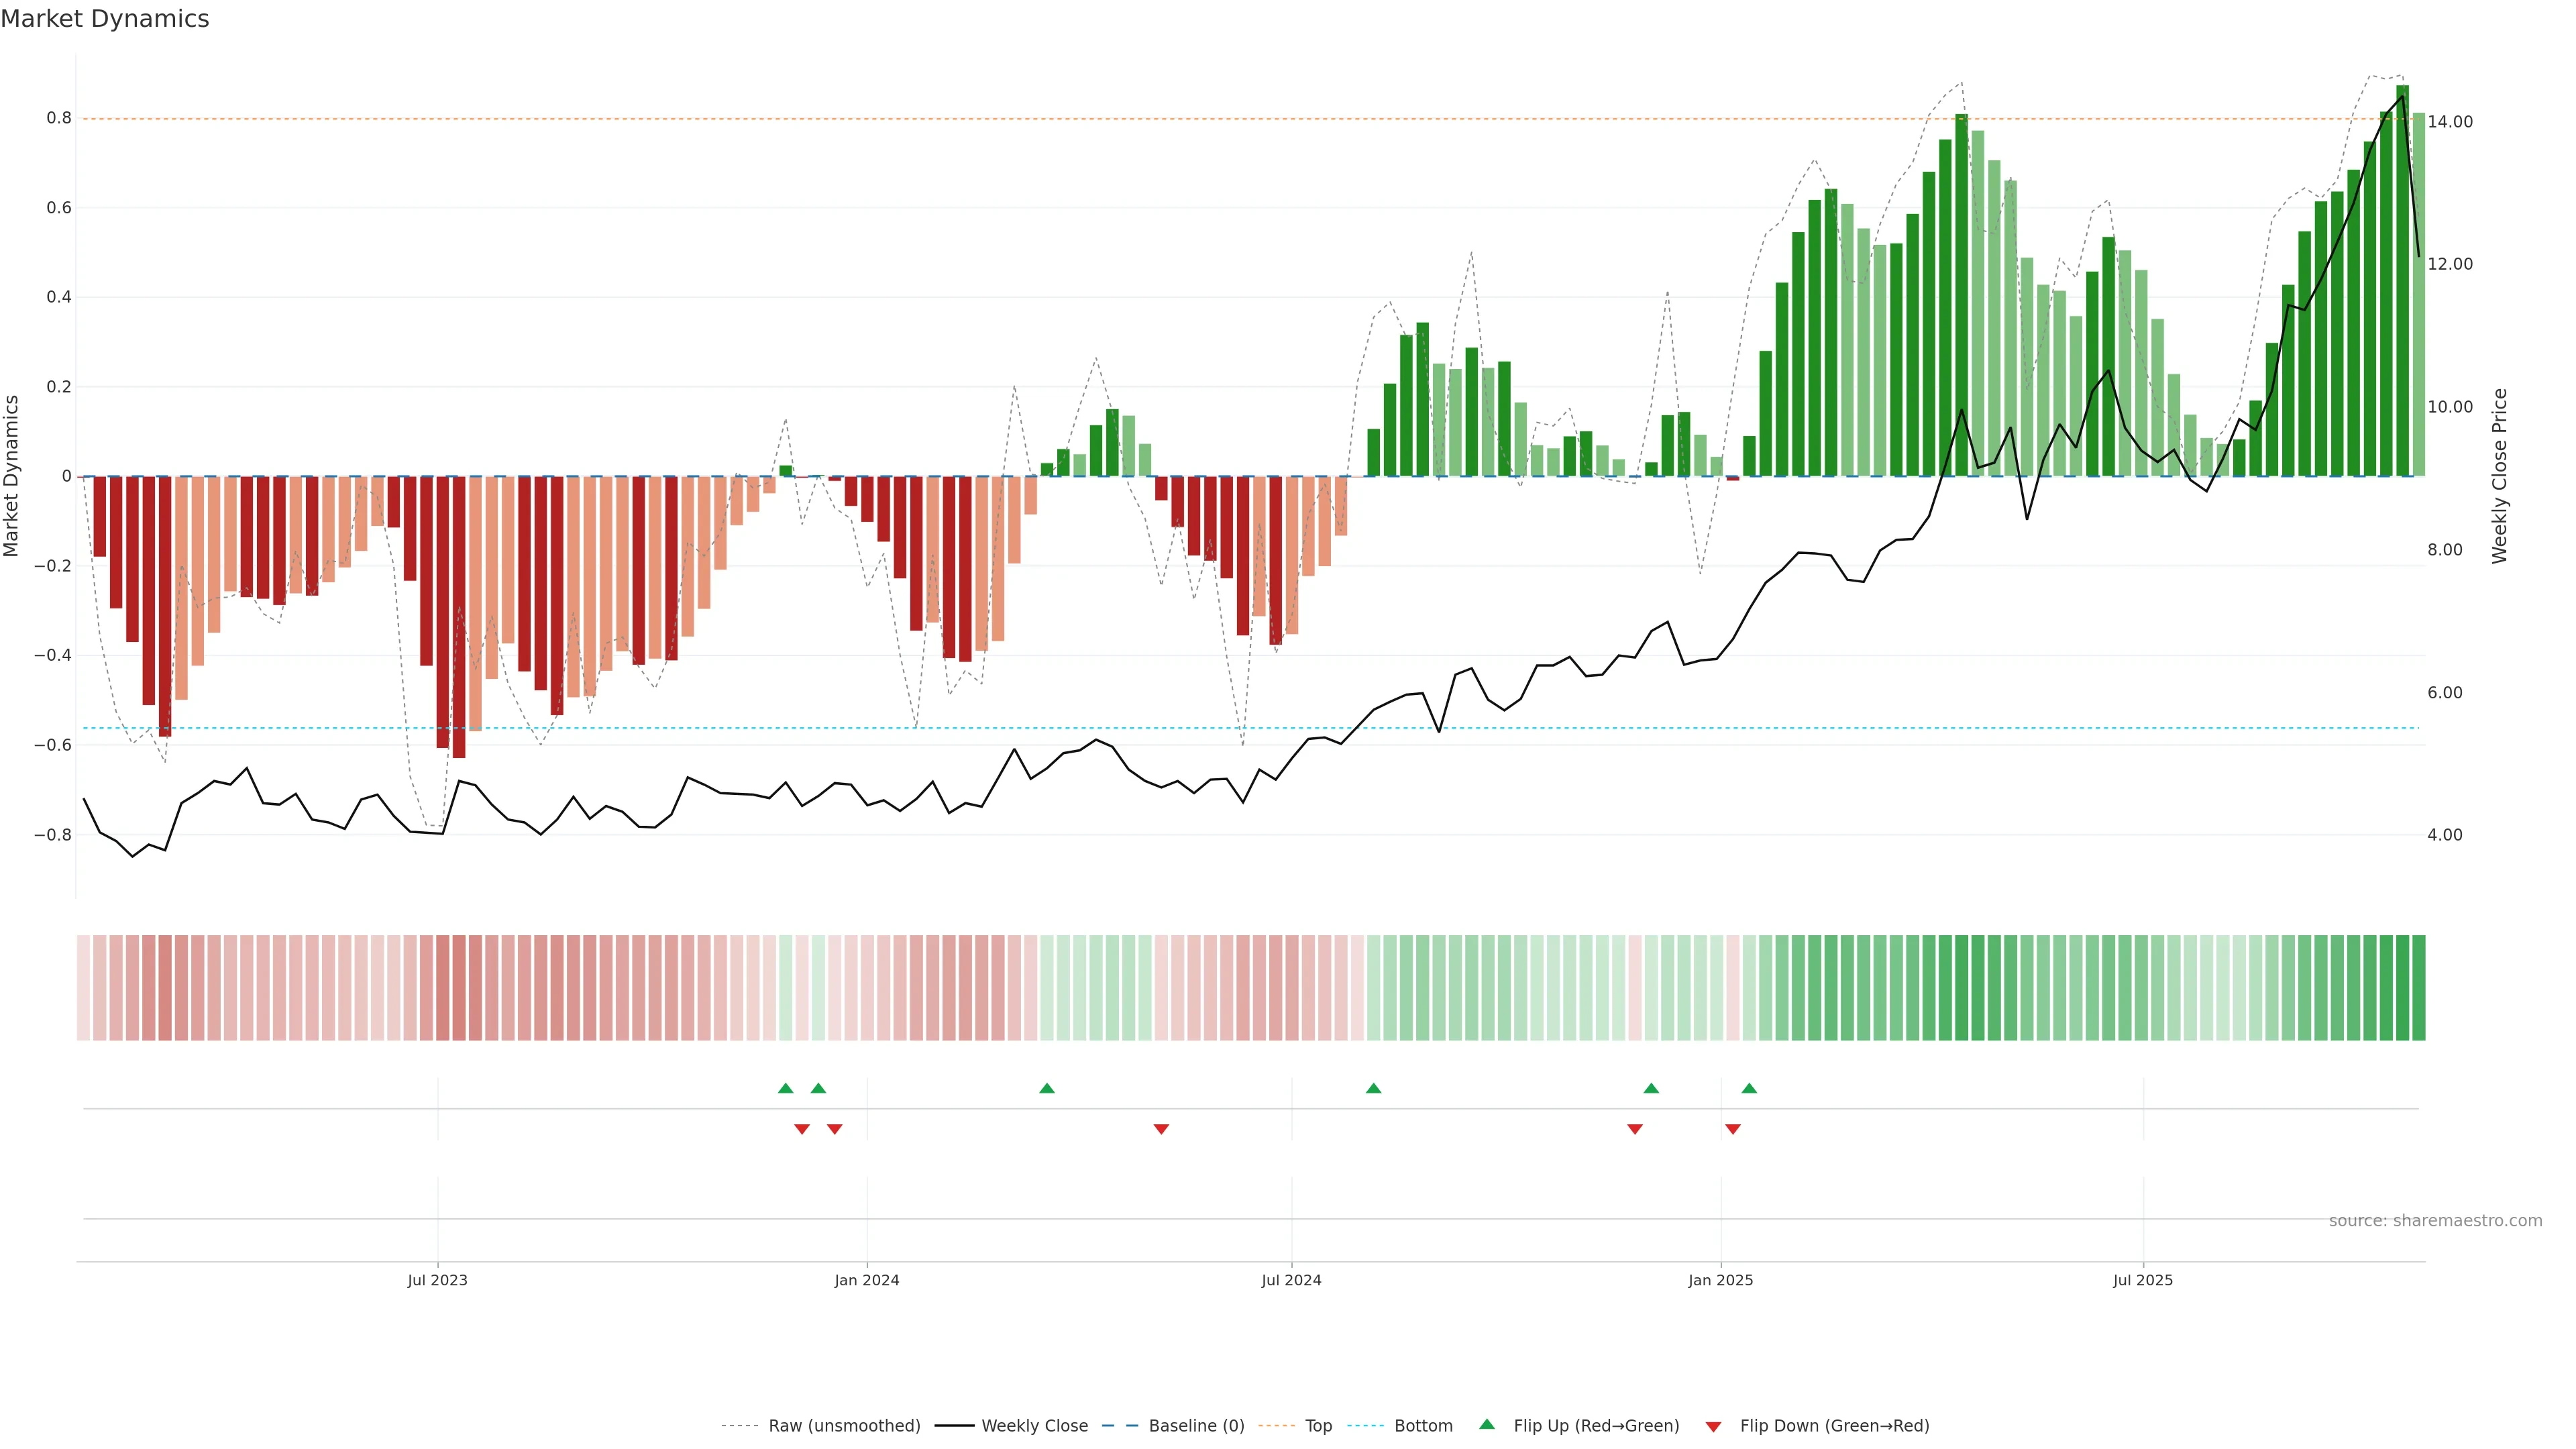Hide the Bottom threshold line via legend

click(1423, 1426)
